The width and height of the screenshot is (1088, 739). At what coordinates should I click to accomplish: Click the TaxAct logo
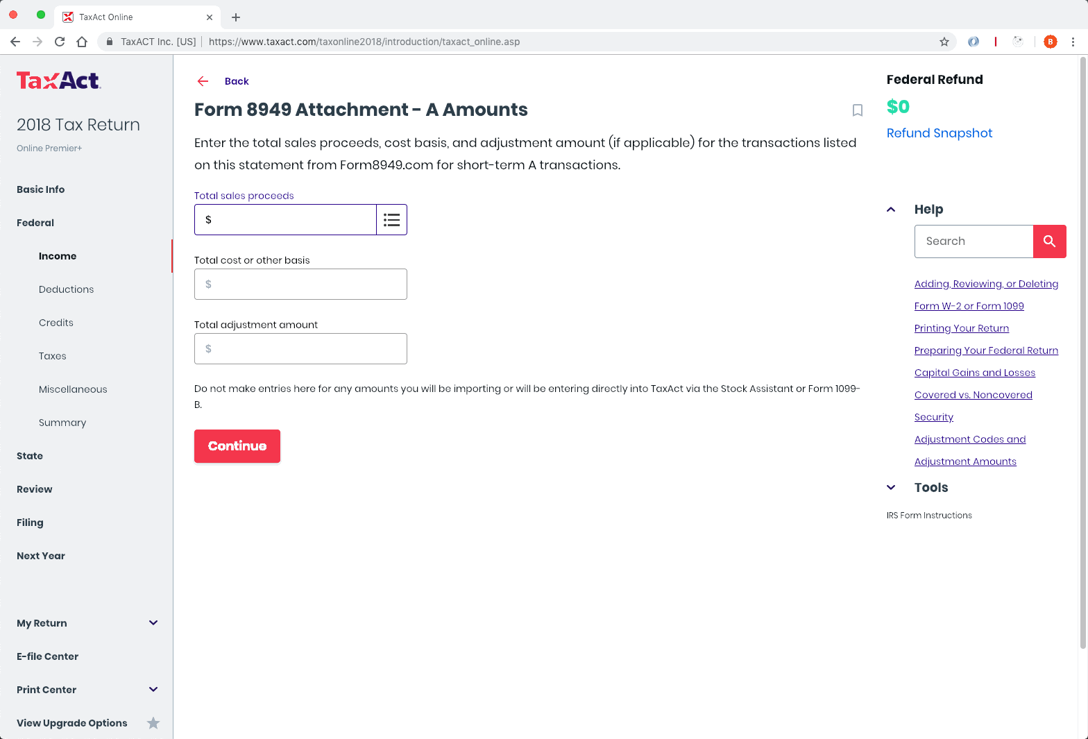59,81
